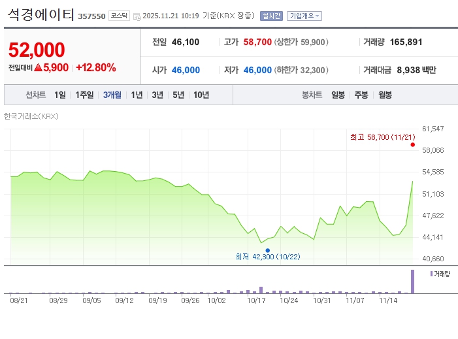458x339 pixels.
Task: Switch line chart to 1일
Action: [x=60, y=95]
